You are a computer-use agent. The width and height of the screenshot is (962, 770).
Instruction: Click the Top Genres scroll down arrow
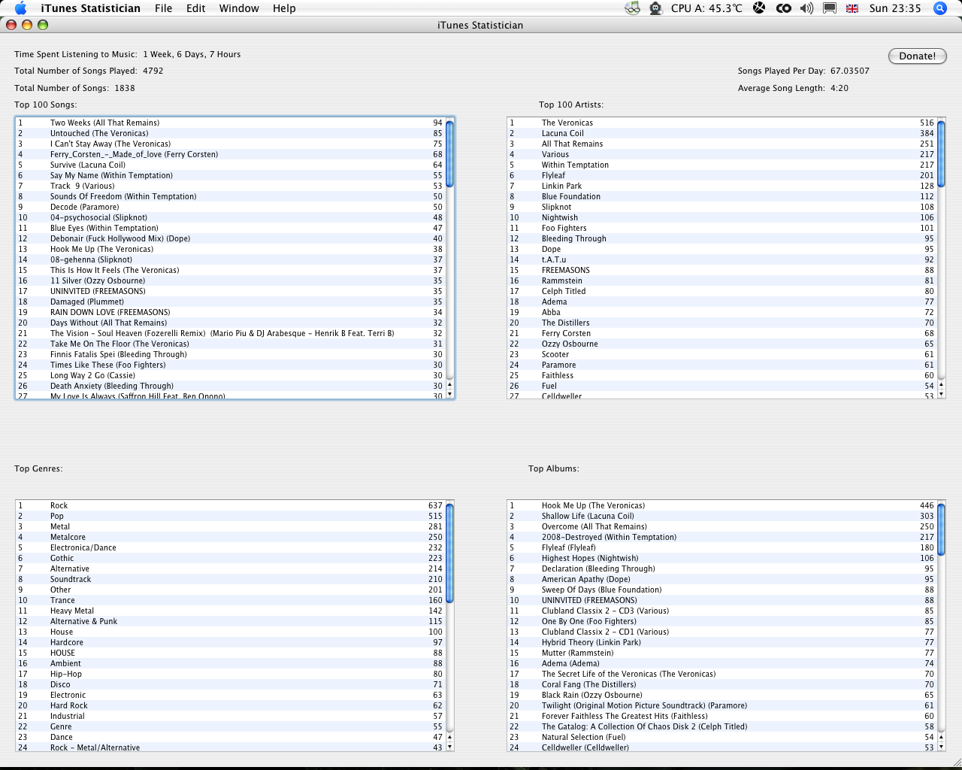(449, 747)
